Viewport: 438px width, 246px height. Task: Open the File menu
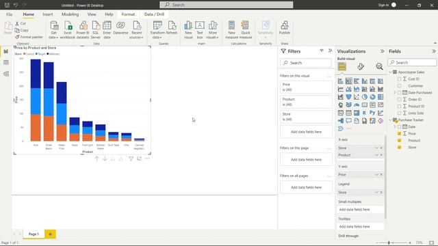coord(9,14)
